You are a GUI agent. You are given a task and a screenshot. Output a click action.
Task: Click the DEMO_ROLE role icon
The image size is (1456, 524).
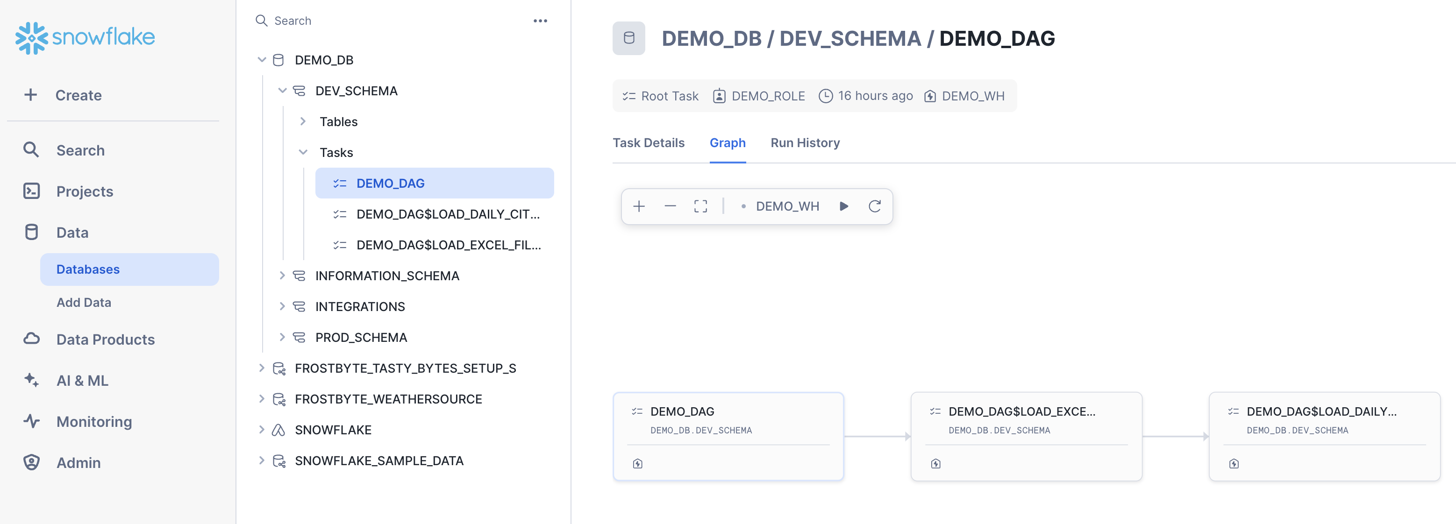(719, 96)
